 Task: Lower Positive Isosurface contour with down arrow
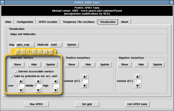pos(84,86)
